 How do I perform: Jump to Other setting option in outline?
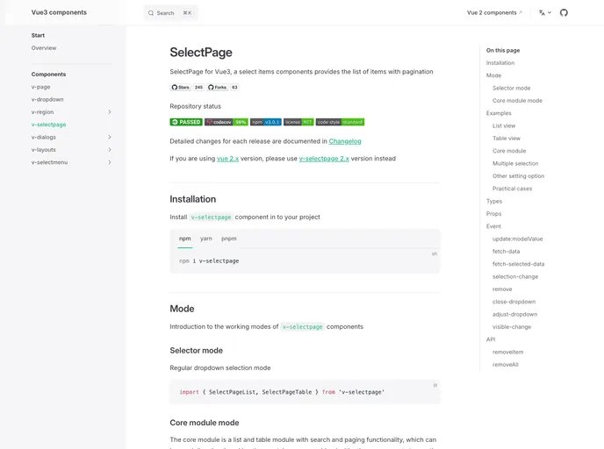(518, 176)
